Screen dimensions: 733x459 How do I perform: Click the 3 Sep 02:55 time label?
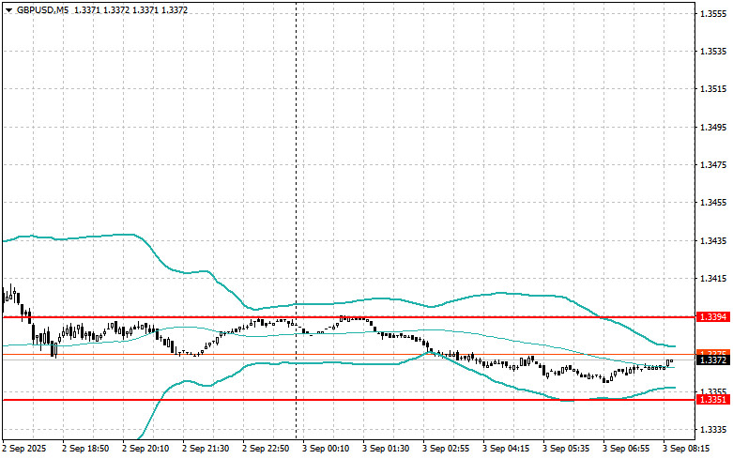[x=446, y=449]
